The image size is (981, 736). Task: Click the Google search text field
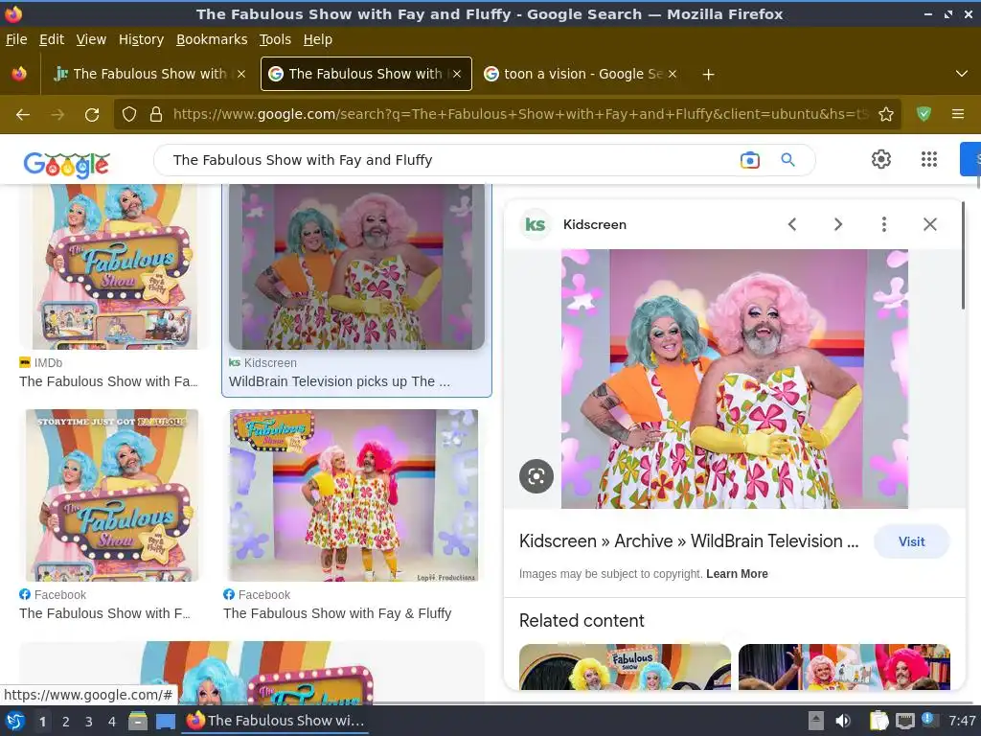click(450, 160)
